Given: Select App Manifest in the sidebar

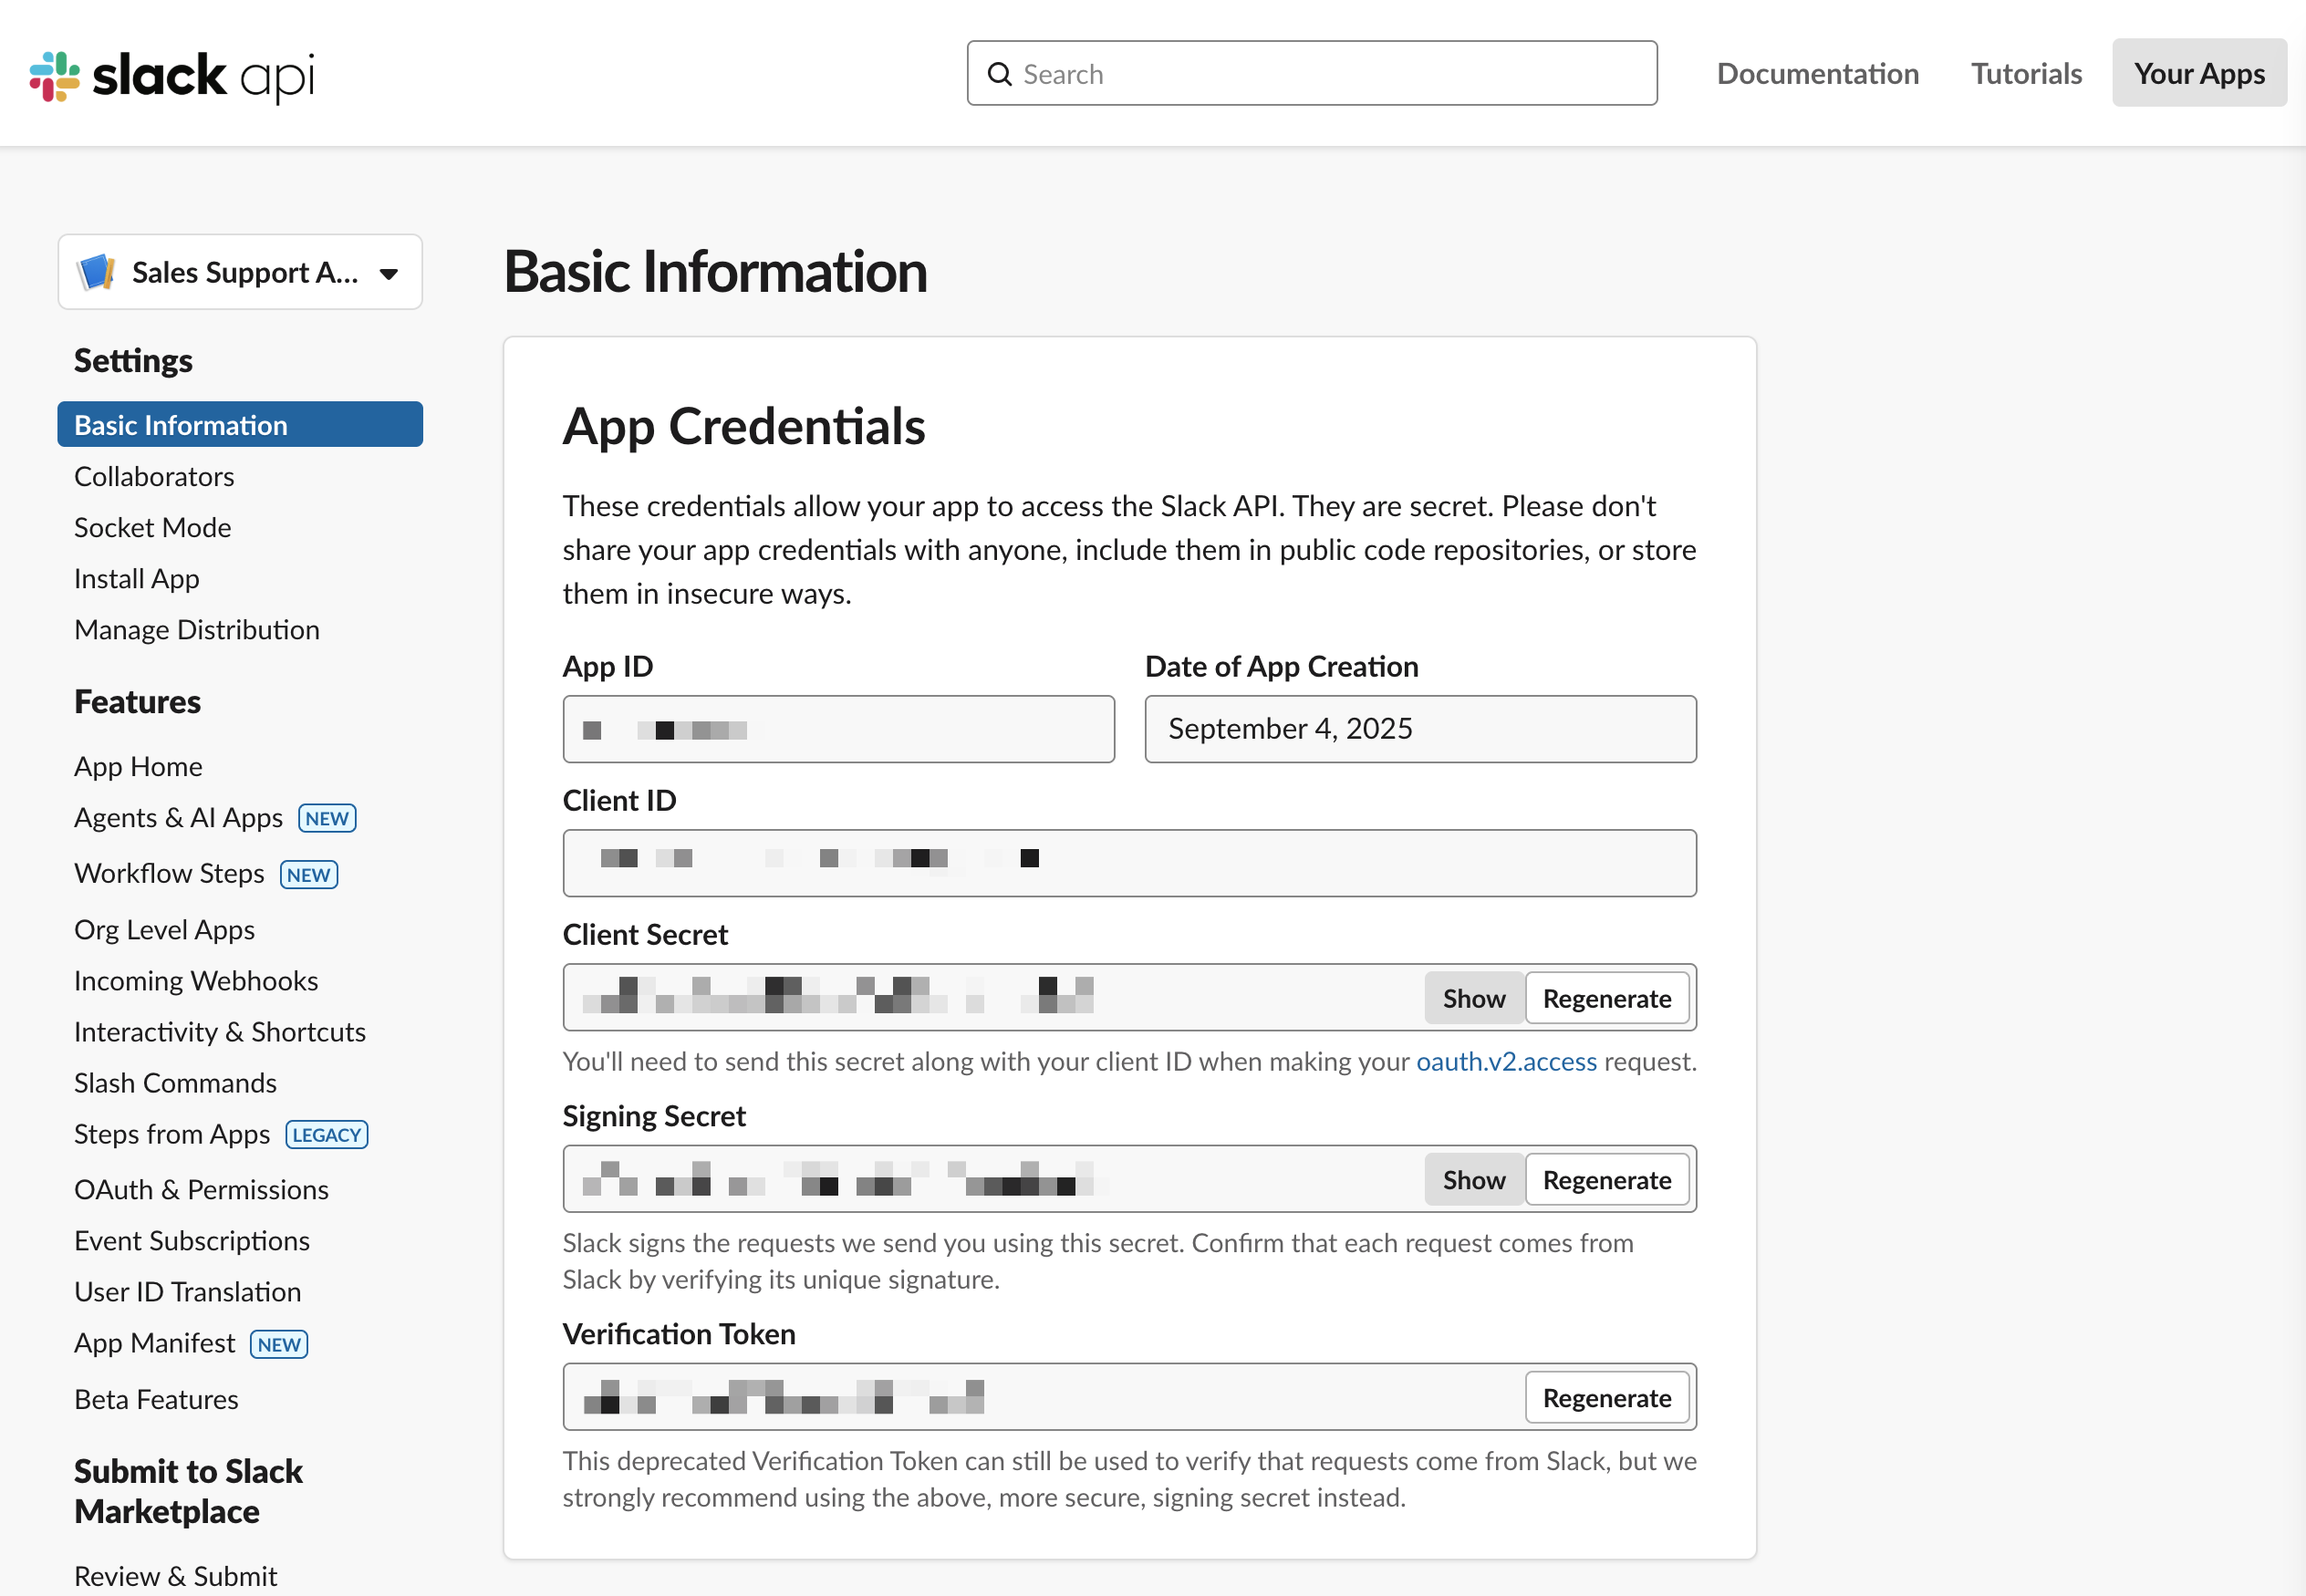Looking at the screenshot, I should point(154,1342).
